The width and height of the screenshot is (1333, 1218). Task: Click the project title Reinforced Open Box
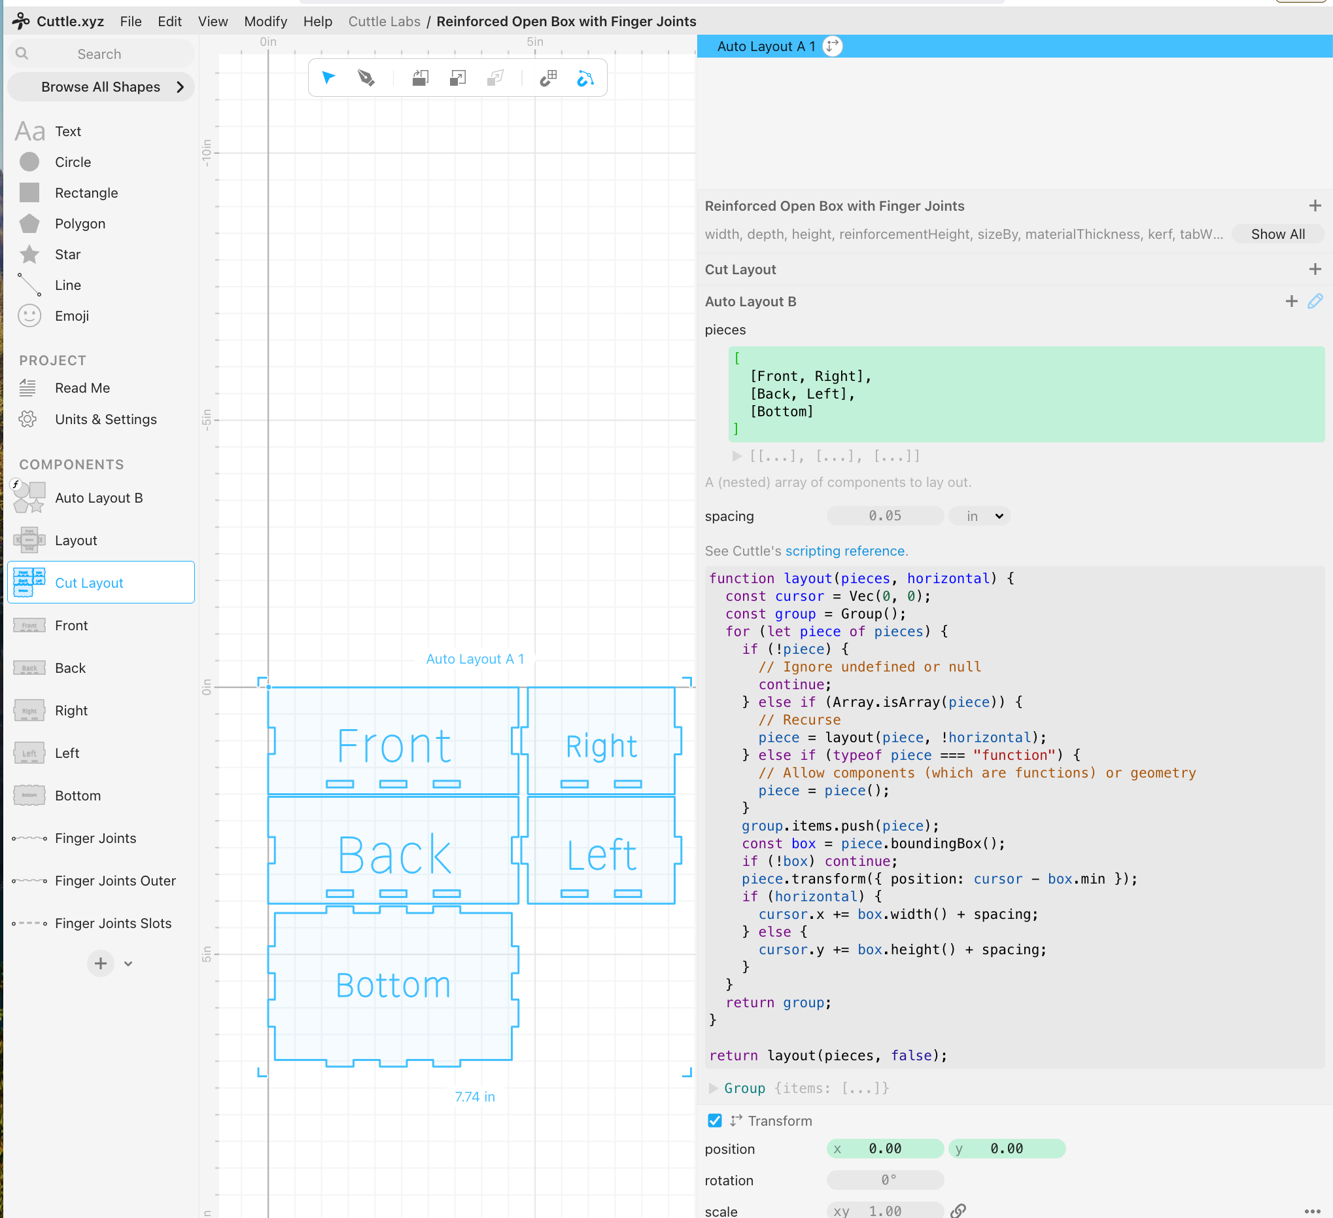tap(566, 21)
